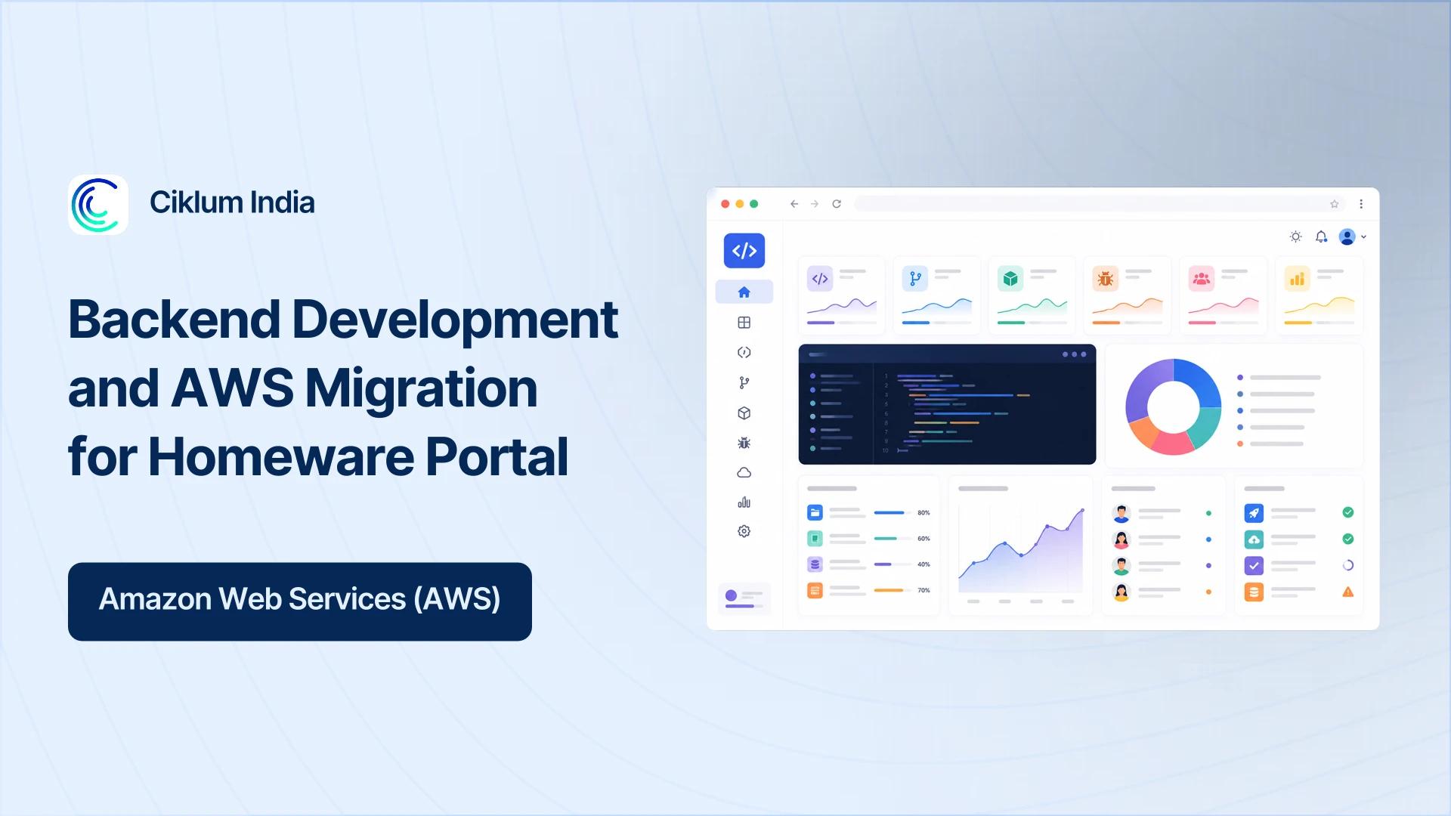
Task: Click the orange database task icon
Action: tap(1254, 592)
